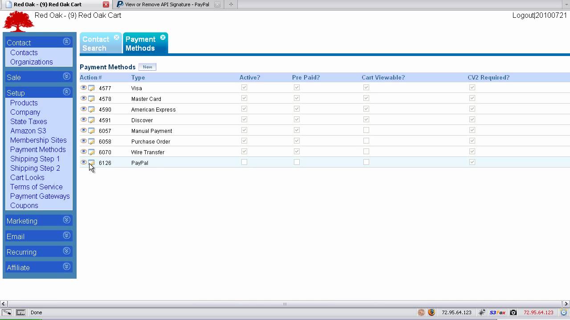The image size is (570, 320).
Task: Click the cookie icon in the status bar
Action: [x=421, y=312]
